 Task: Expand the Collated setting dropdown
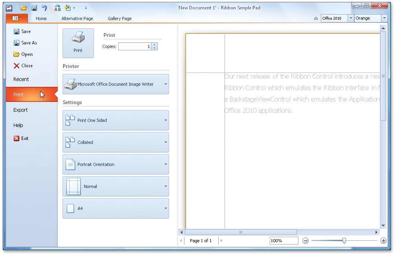coord(116,142)
